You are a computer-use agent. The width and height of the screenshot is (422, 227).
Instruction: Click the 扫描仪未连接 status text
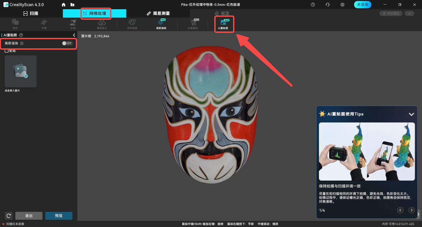click(x=15, y=224)
